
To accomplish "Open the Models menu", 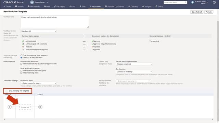I will coord(19,6).
